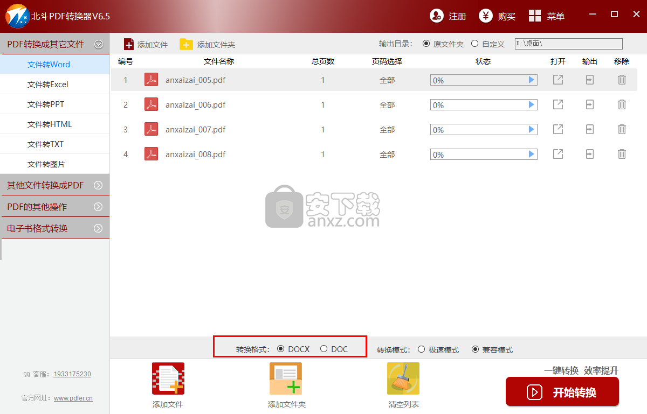Screen dimensions: 647x414
Task: Select 文件转TXT in sidebar
Action: [54, 144]
